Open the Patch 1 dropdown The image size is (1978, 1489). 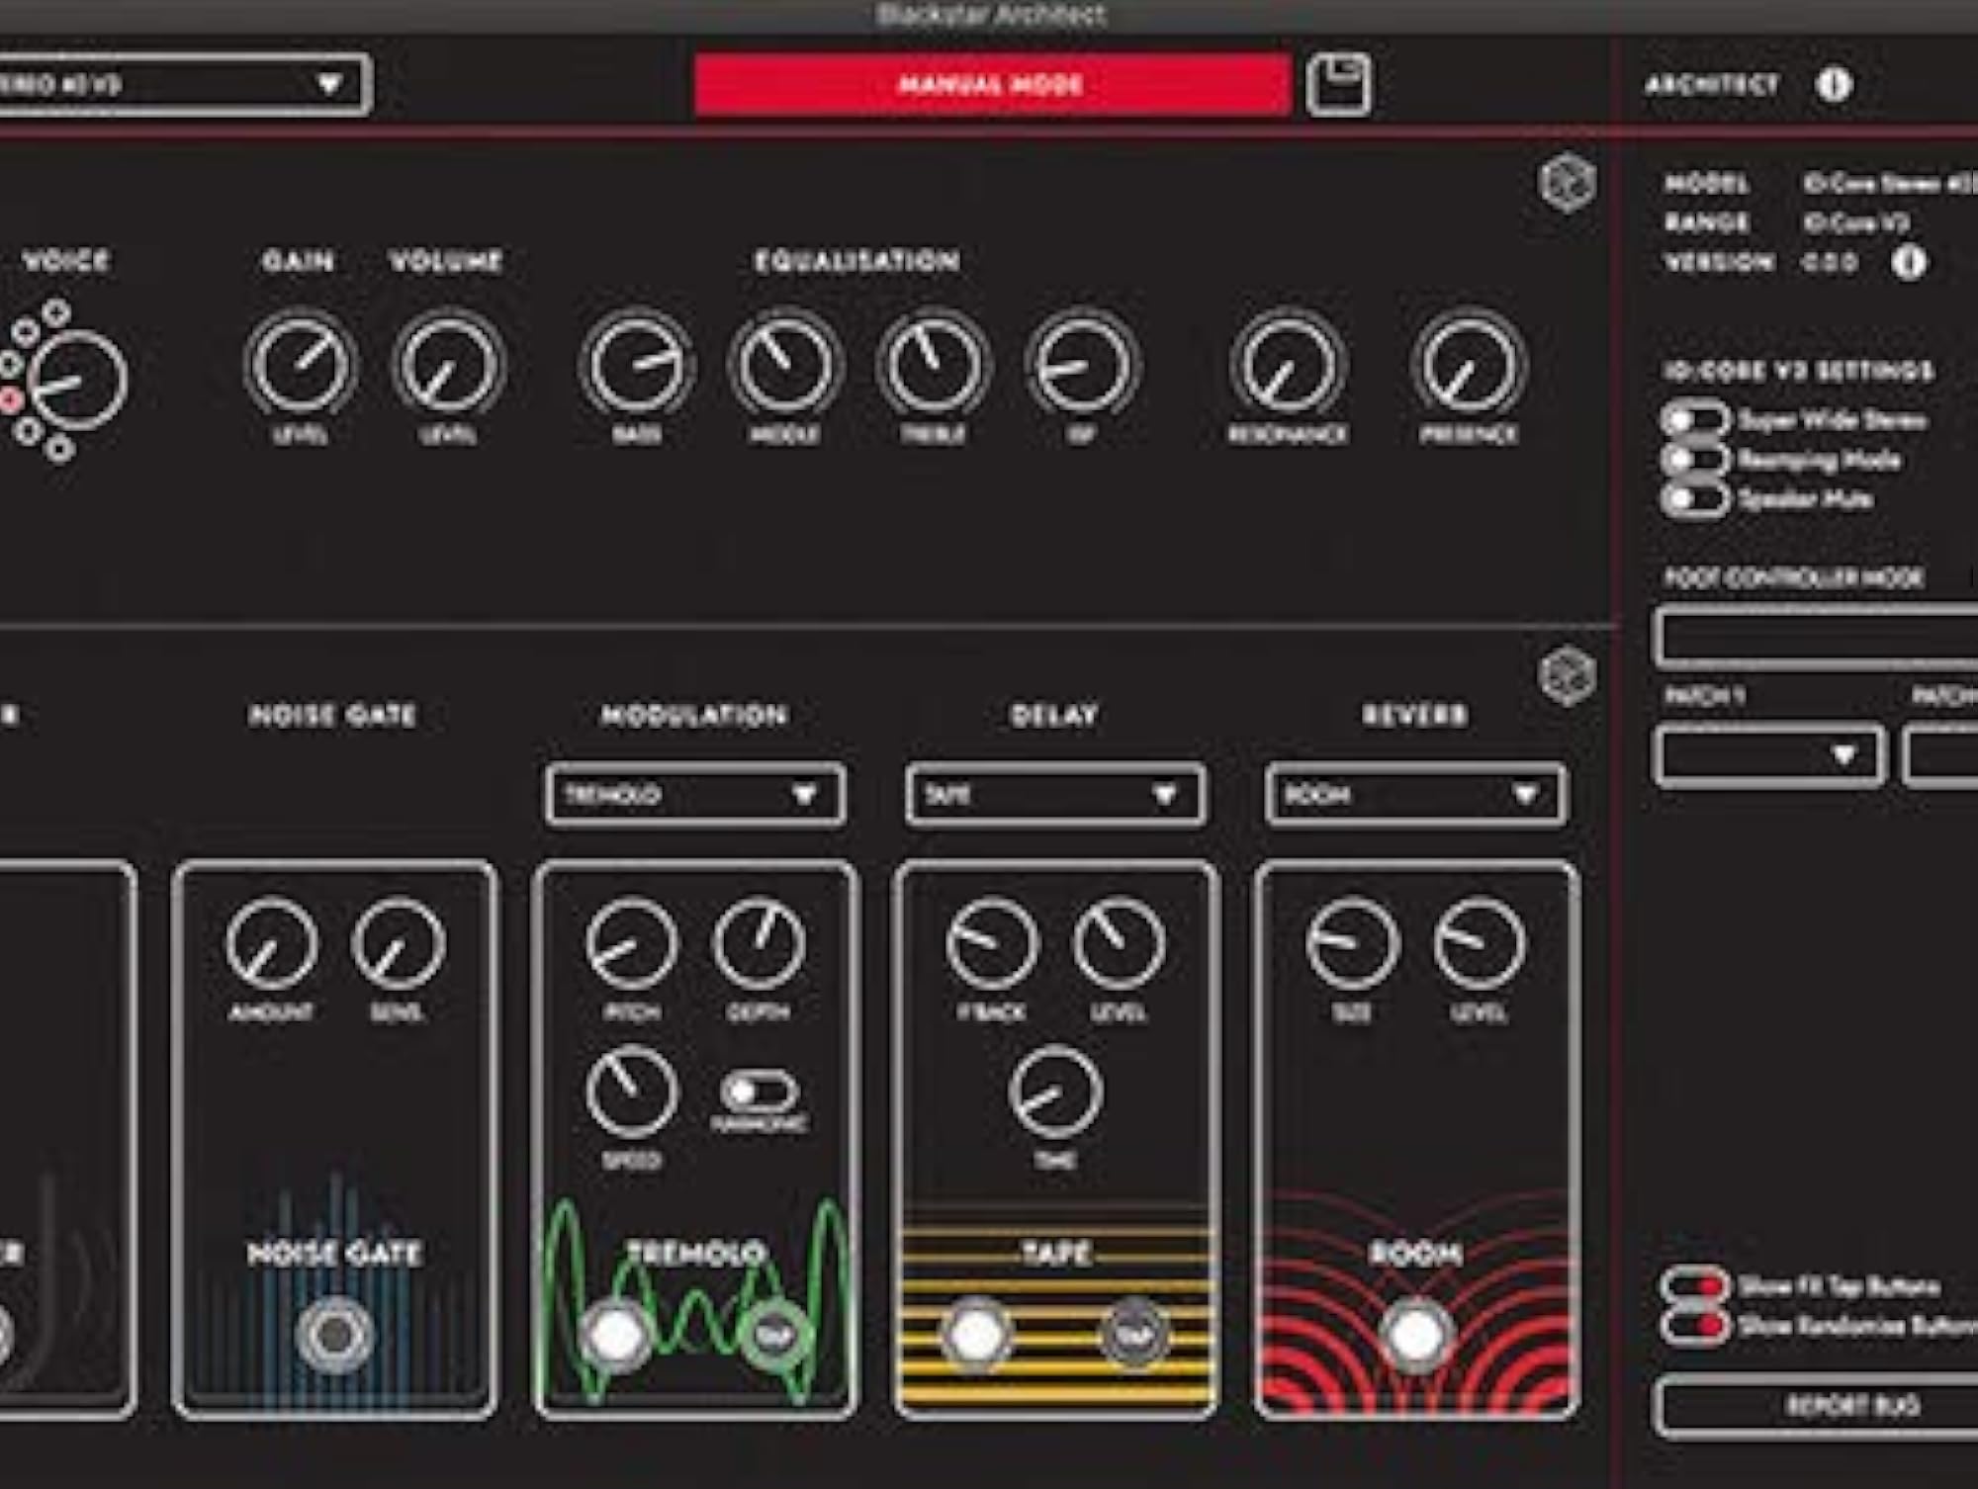pyautogui.click(x=1769, y=756)
